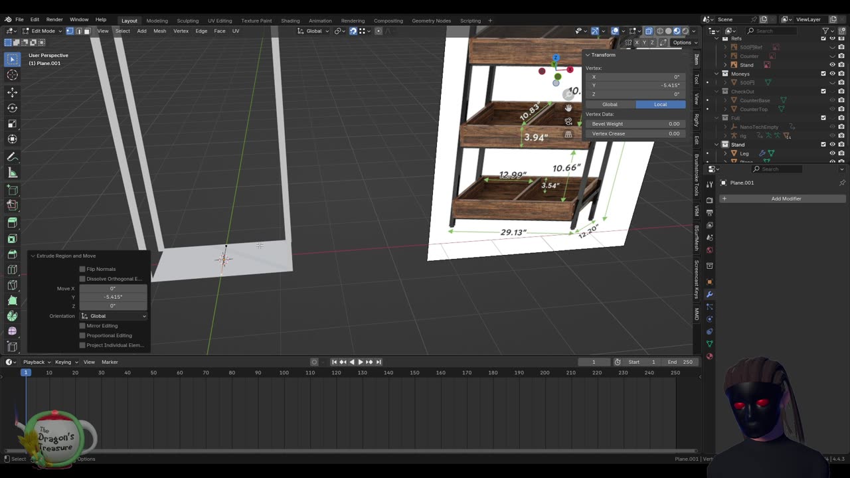
Task: Click the End frame 250 field
Action: [680, 362]
